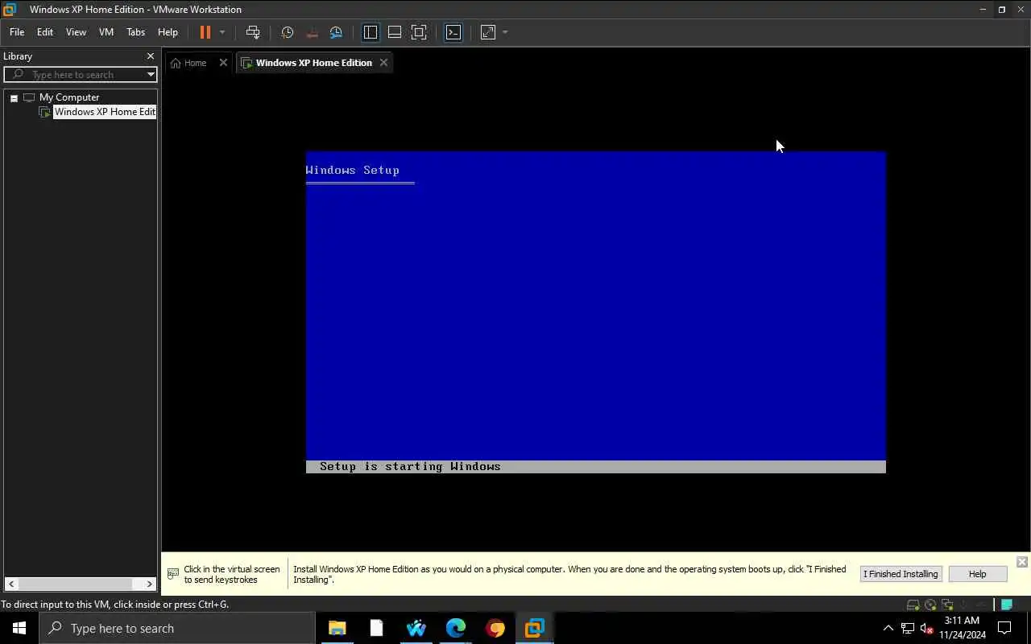Open the clock showing 3:11 AM
Screen dimensions: 1031x644
[963, 628]
